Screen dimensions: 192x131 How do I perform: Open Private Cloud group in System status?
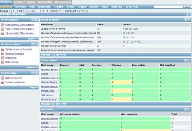[x=48, y=91]
